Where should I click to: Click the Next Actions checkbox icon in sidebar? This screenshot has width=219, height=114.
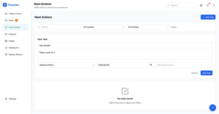(6, 27)
